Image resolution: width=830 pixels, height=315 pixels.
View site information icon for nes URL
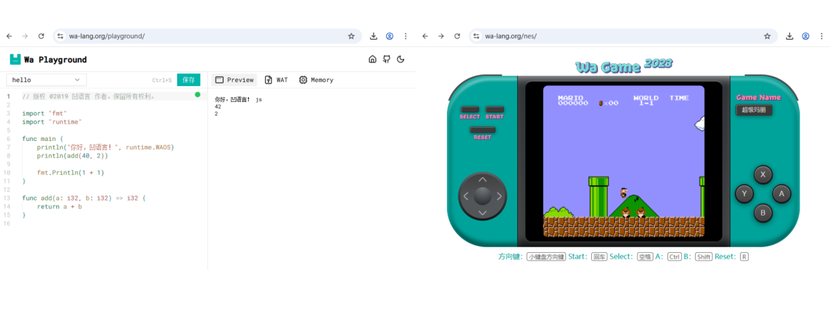click(476, 36)
